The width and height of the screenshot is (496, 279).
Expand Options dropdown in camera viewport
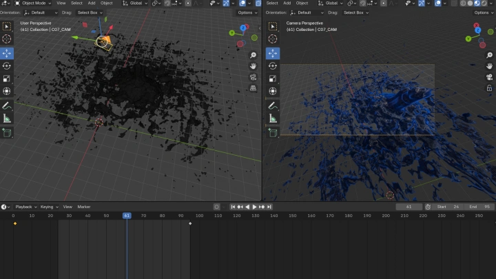pos(484,12)
